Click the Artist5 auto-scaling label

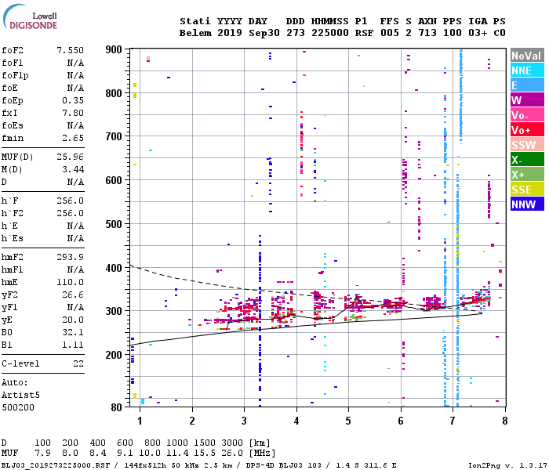point(20,395)
